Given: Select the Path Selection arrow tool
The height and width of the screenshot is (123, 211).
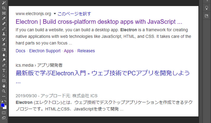Looking at the screenshot, I should (4, 76).
